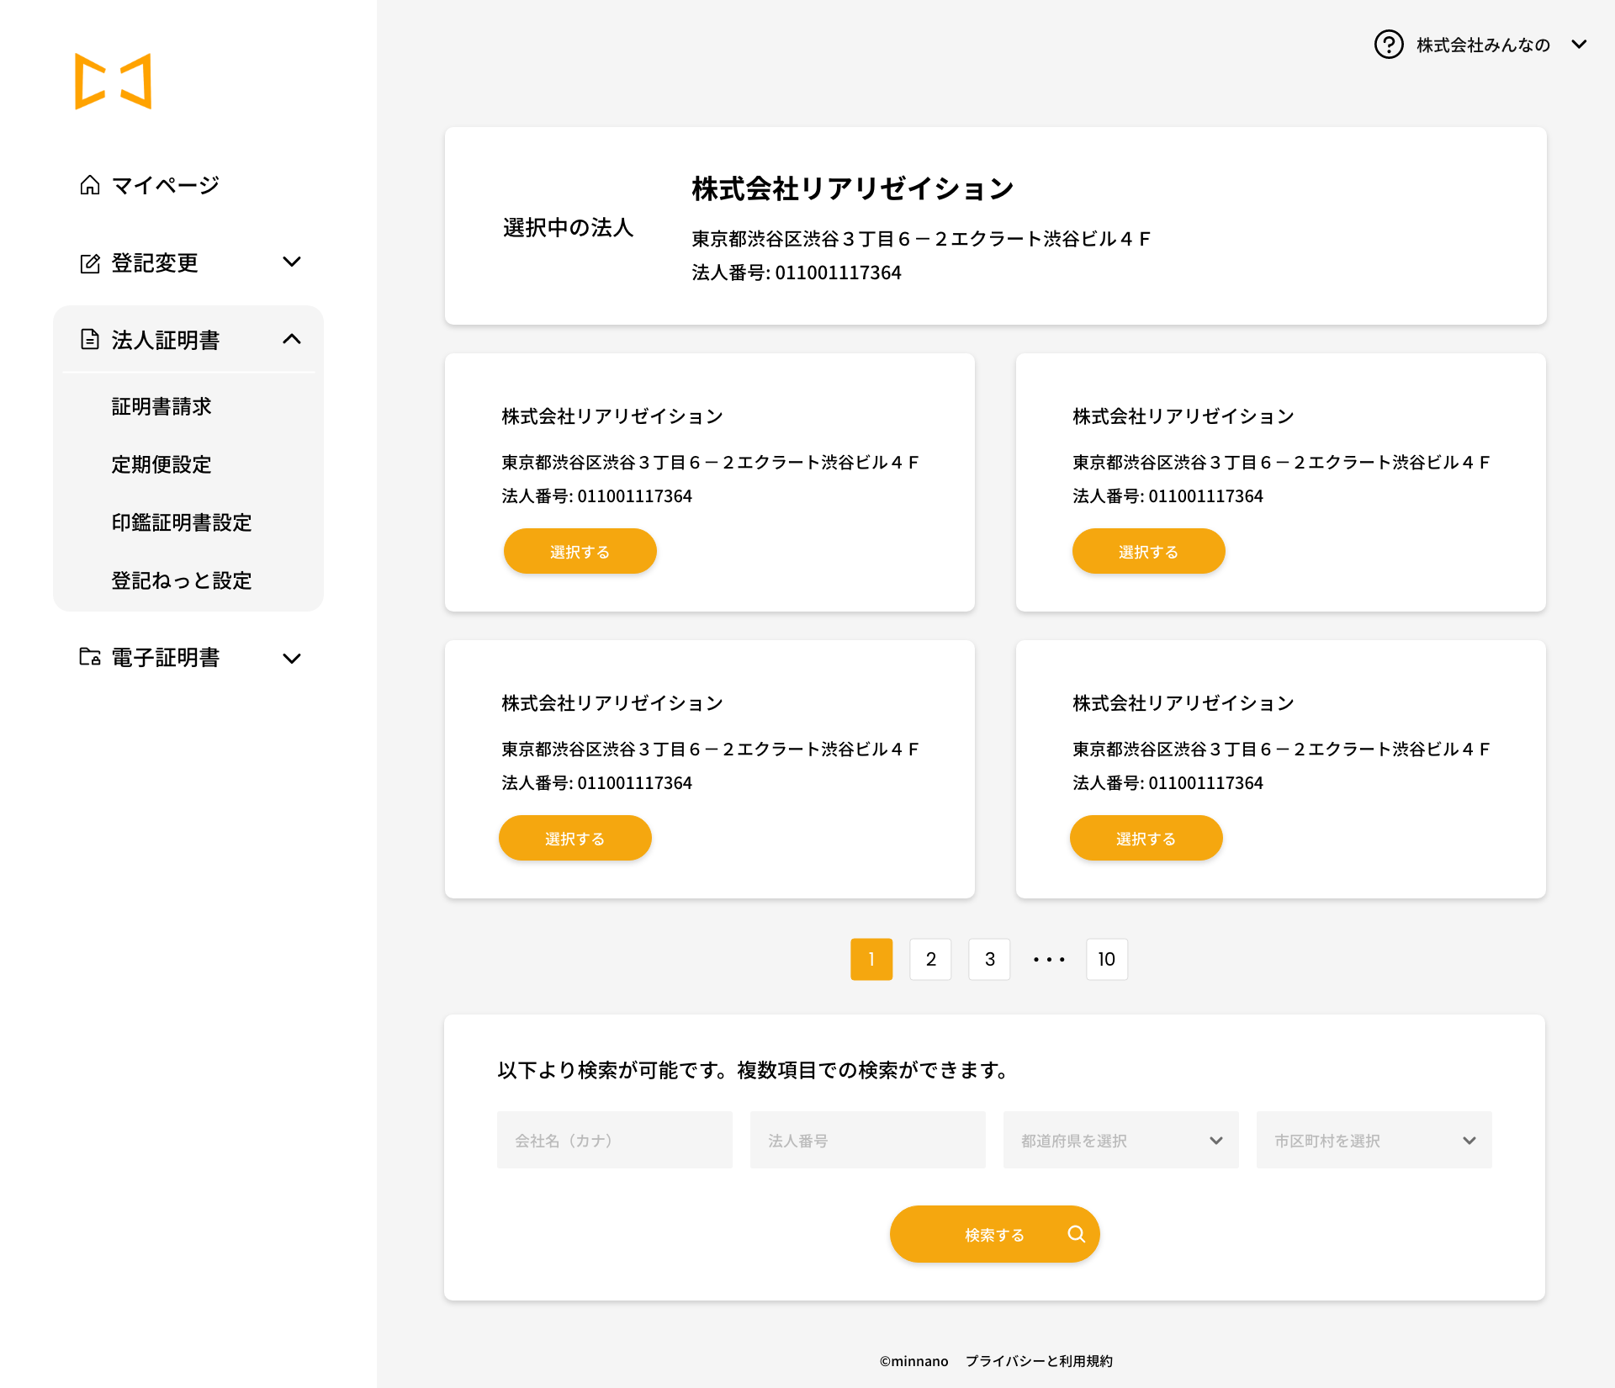Open the 株式会社みんなの account dropdown
Viewport: 1615px width, 1388px height.
click(x=1579, y=45)
